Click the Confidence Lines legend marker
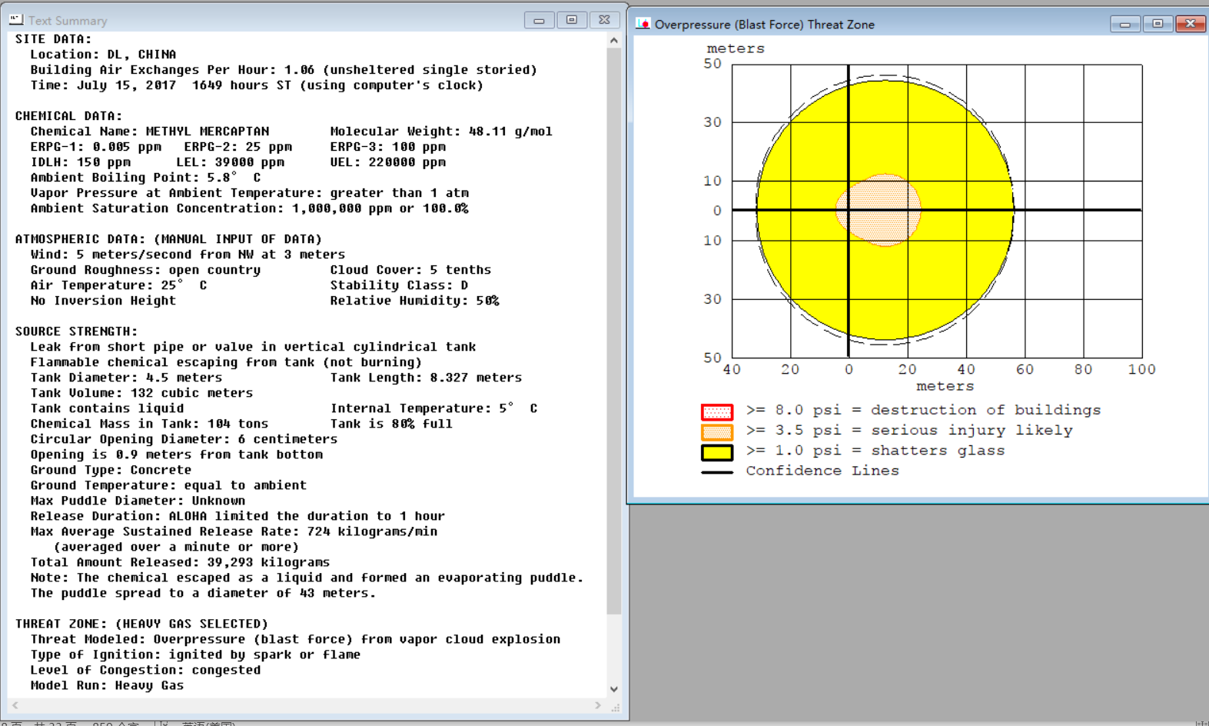The height and width of the screenshot is (726, 1209). 716,472
